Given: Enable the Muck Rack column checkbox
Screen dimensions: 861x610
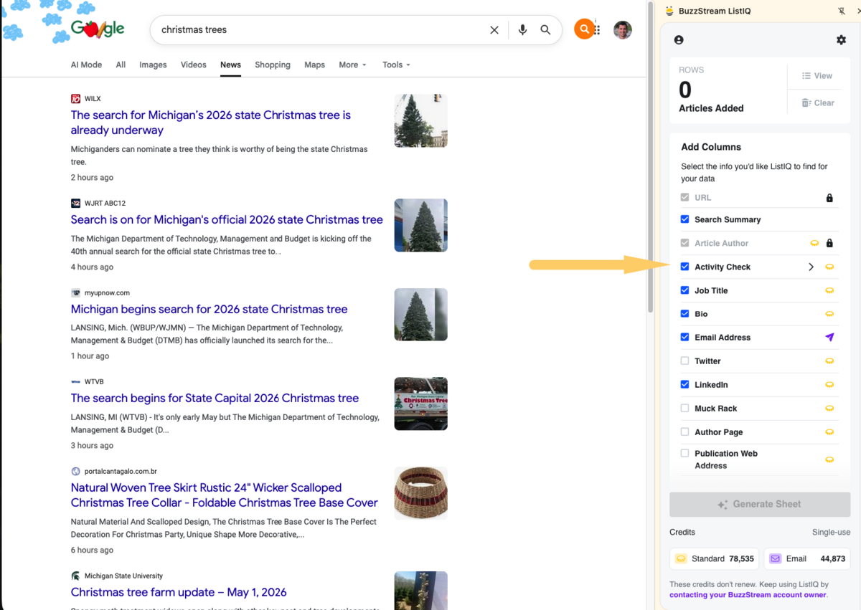Looking at the screenshot, I should pos(684,408).
